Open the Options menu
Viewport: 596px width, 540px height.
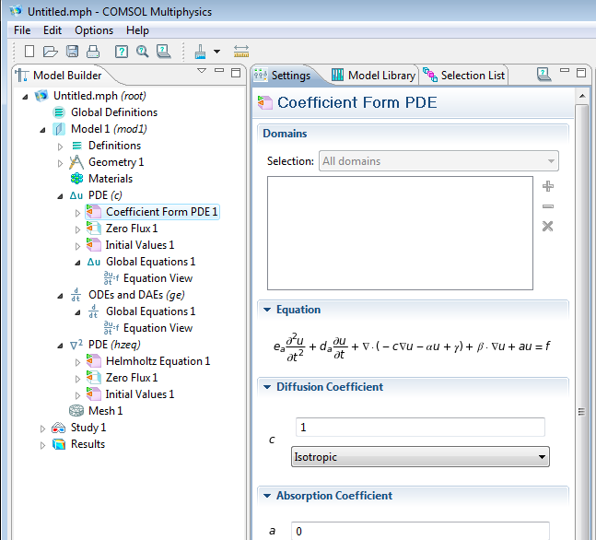point(94,30)
